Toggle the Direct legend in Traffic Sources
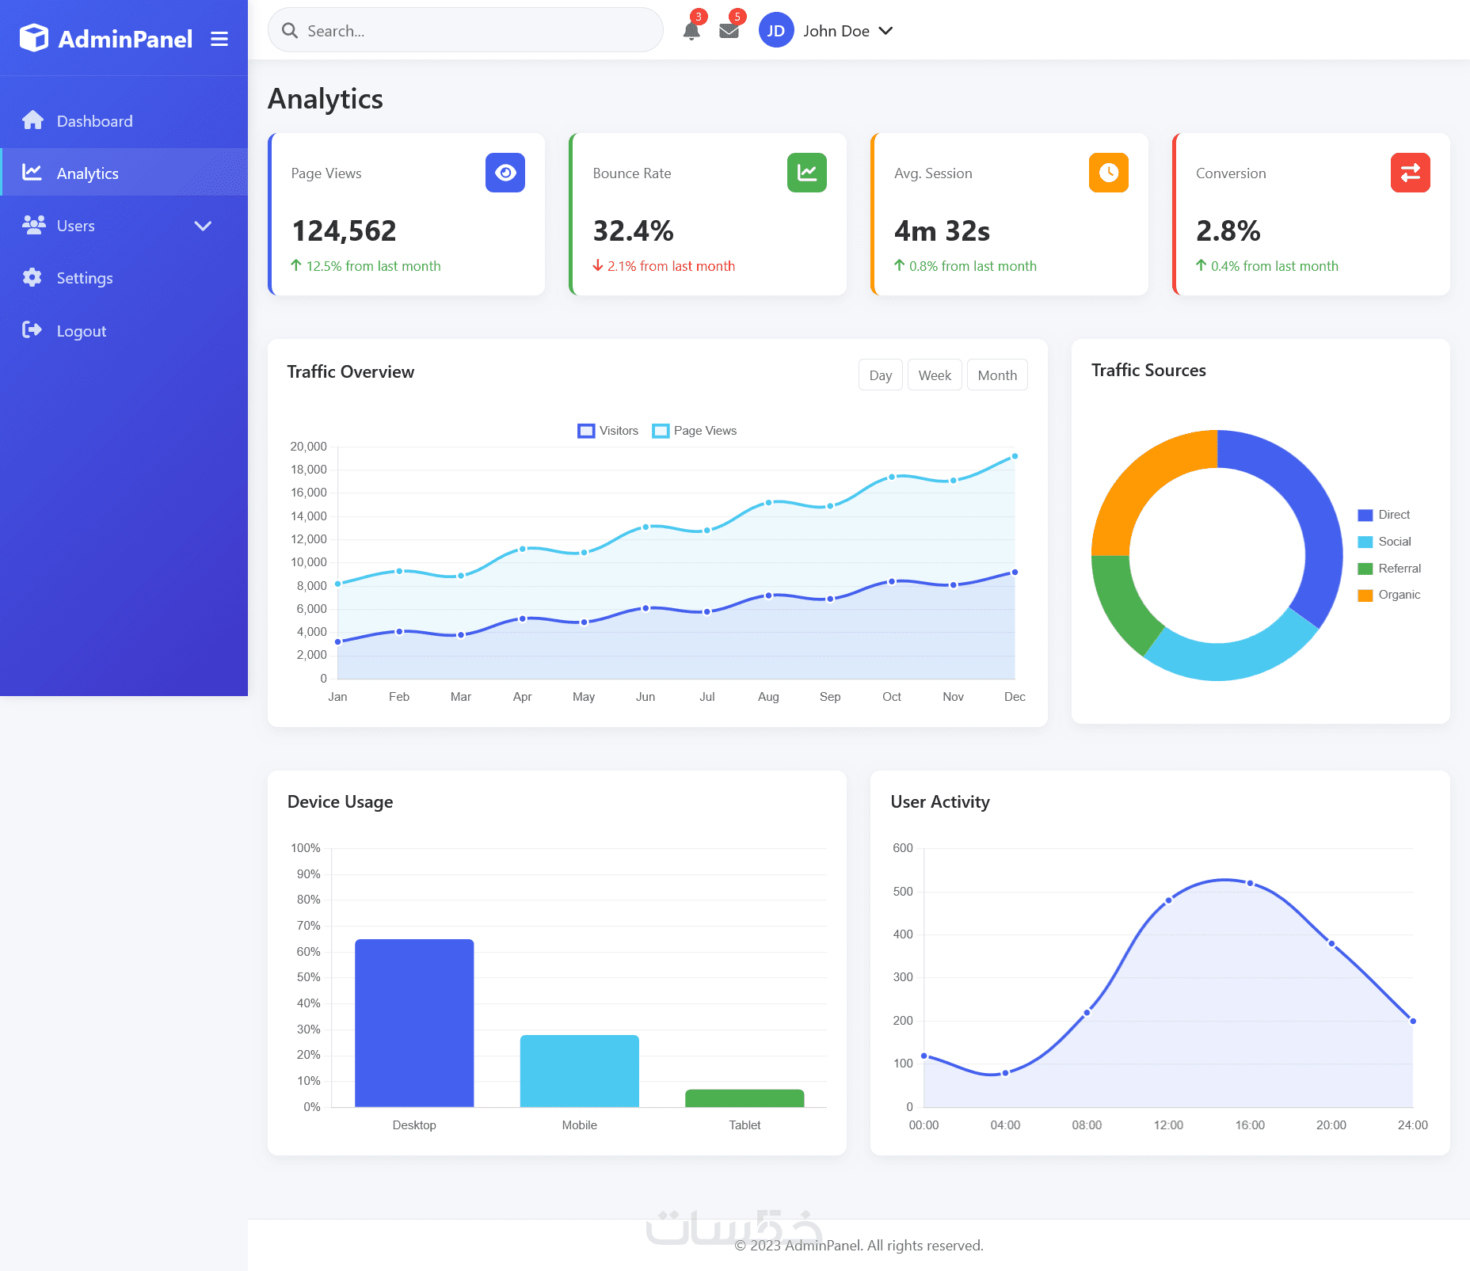Screen dimensions: 1470x1271 tap(1384, 515)
